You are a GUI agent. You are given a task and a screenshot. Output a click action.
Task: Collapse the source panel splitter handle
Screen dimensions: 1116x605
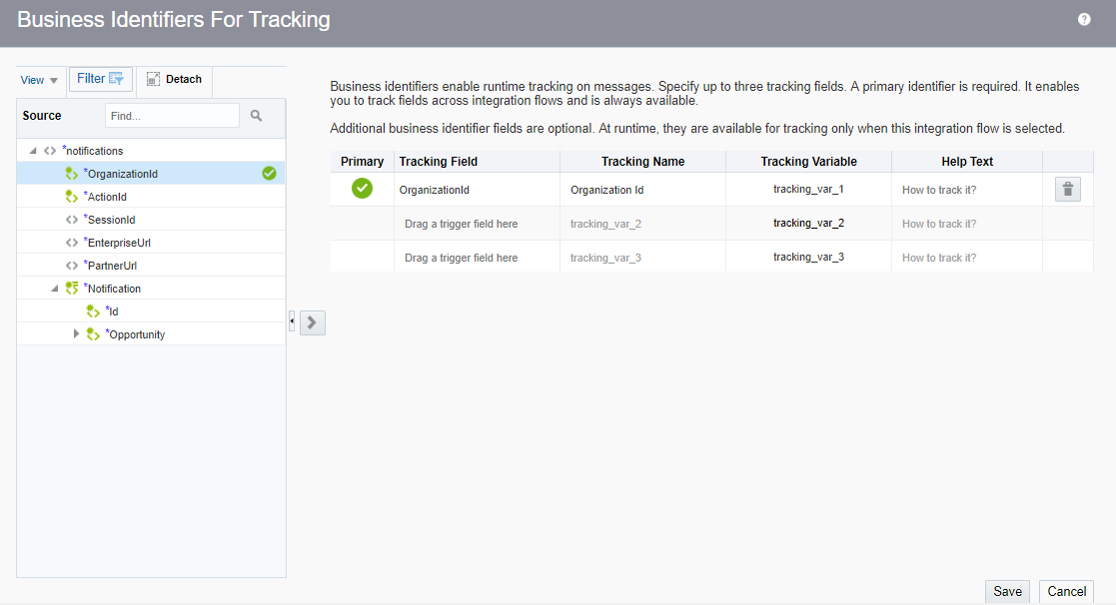292,321
